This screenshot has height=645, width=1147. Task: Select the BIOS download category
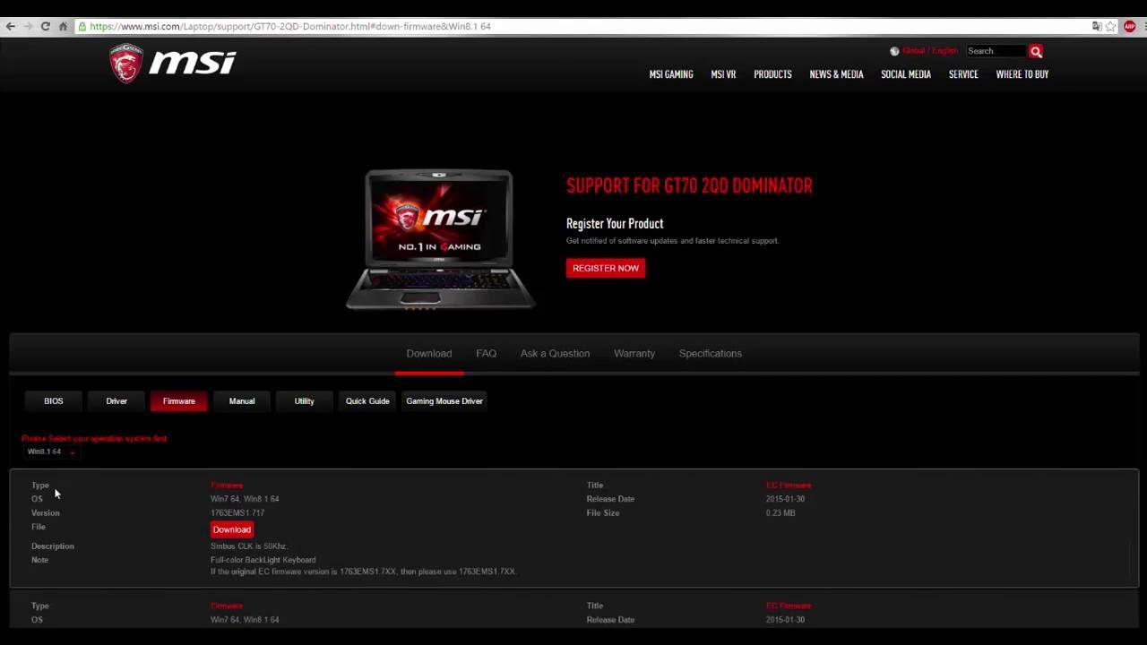(54, 401)
